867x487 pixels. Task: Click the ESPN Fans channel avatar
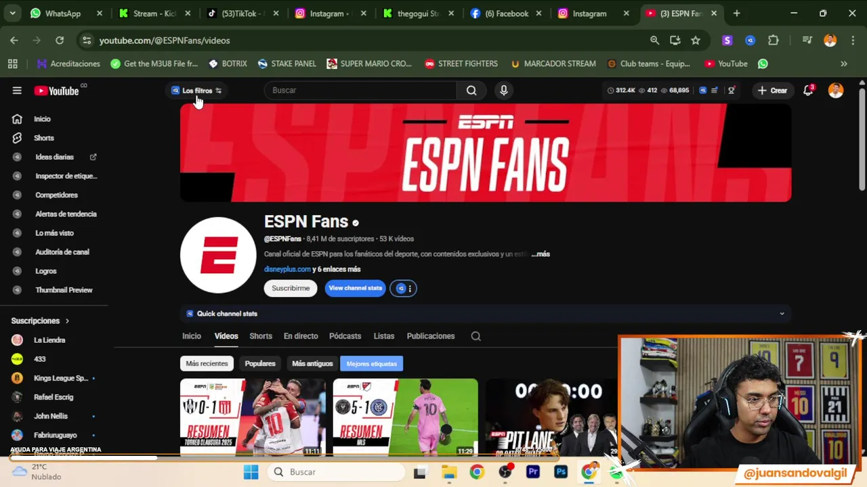click(x=218, y=255)
